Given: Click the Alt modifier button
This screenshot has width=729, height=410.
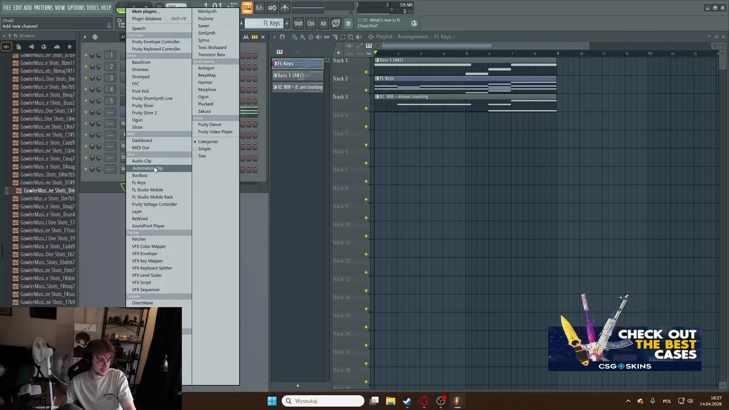Looking at the screenshot, I should [323, 23].
